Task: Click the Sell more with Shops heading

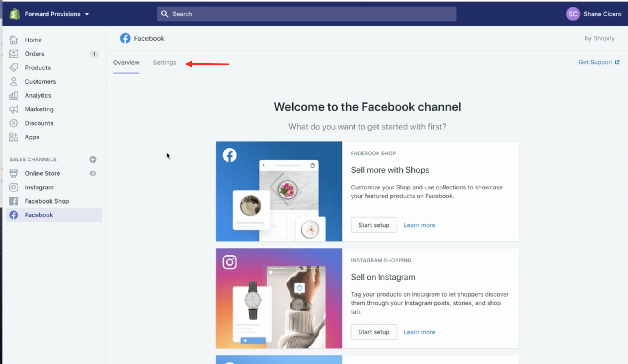Action: pos(390,170)
